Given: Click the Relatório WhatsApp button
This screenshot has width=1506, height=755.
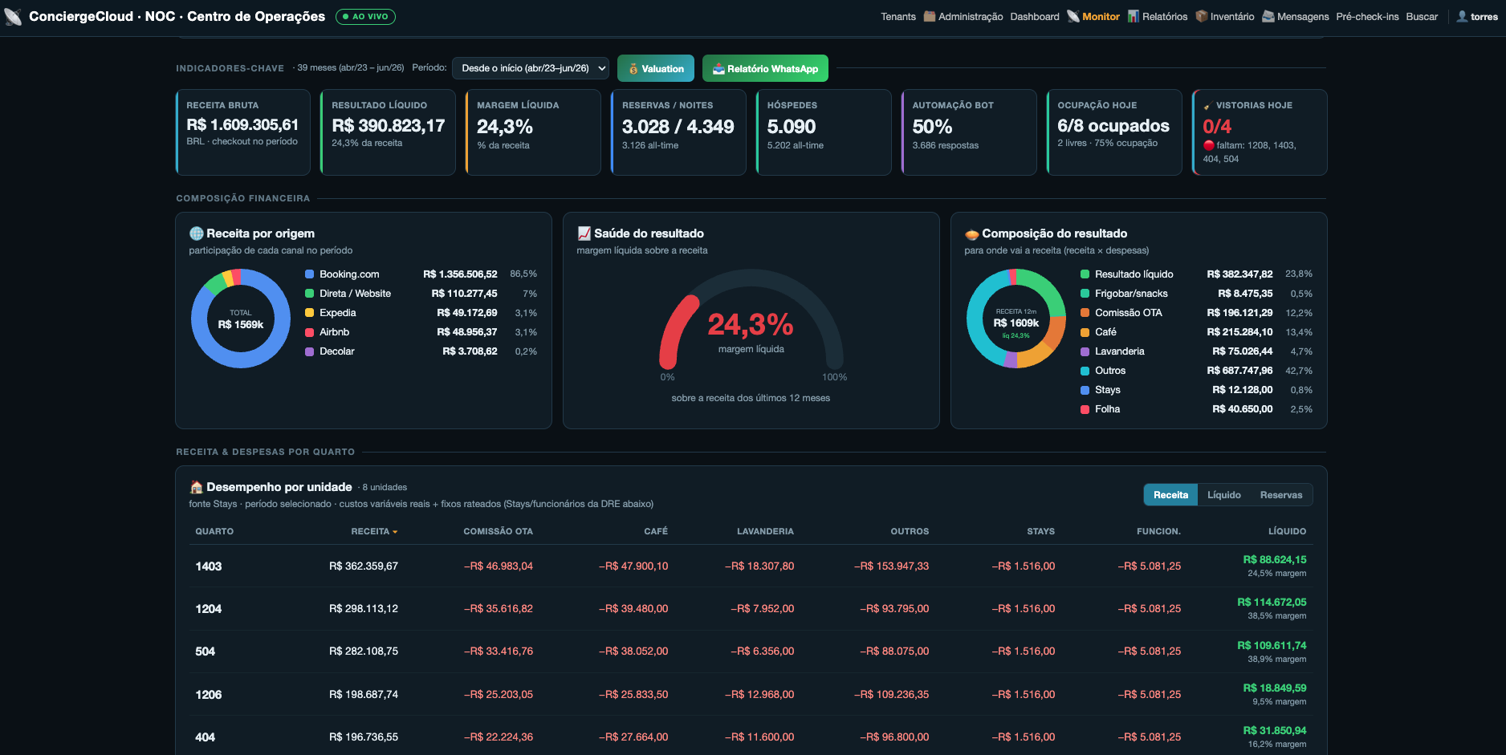Looking at the screenshot, I should pos(765,68).
